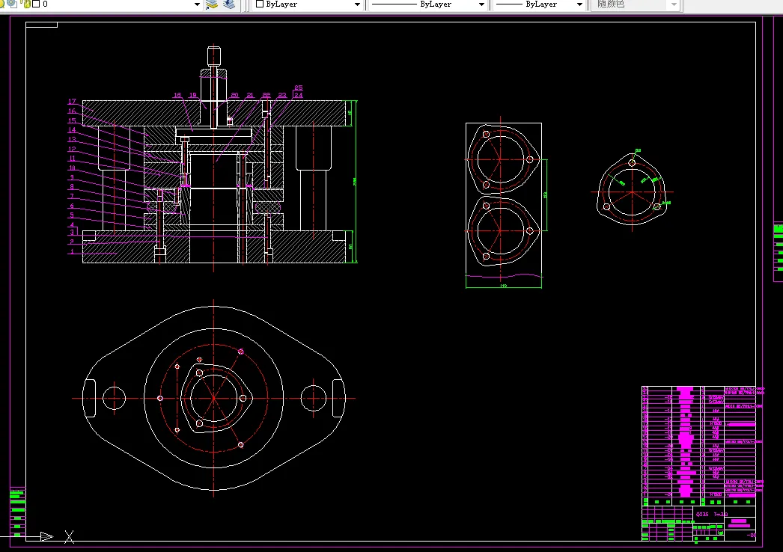This screenshot has width=783, height=552.
Task: Open the layer control dropdown showing 0
Action: click(197, 4)
